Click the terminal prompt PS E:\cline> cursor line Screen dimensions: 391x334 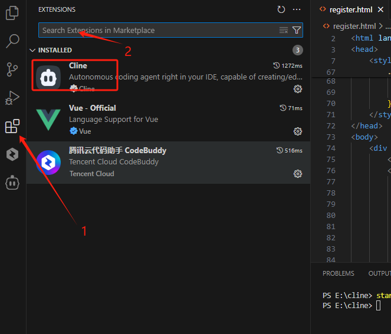[x=351, y=306]
